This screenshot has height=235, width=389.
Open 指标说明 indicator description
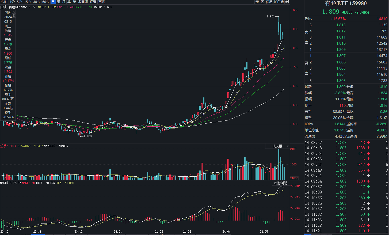pos(281,183)
